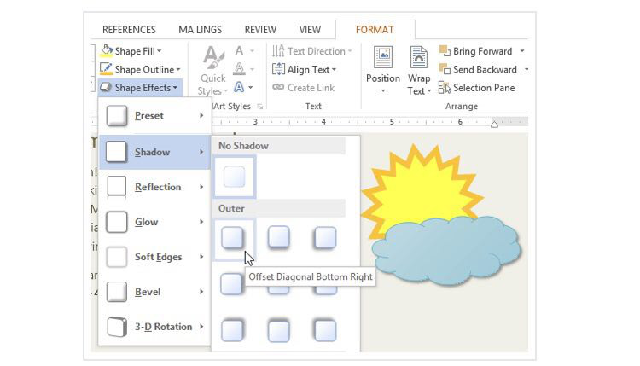Select the No Shadow thumbnail
Image resolution: width=640 pixels, height=366 pixels.
(234, 177)
